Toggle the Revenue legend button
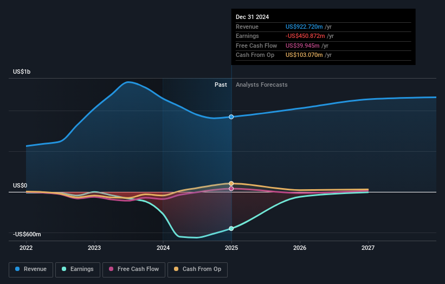Viewport: 445px width, 284px height. (x=31, y=269)
